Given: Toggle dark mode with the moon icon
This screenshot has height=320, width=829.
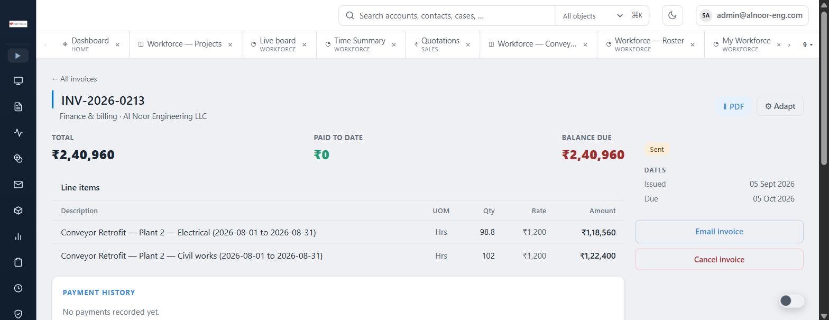Looking at the screenshot, I should click(673, 15).
